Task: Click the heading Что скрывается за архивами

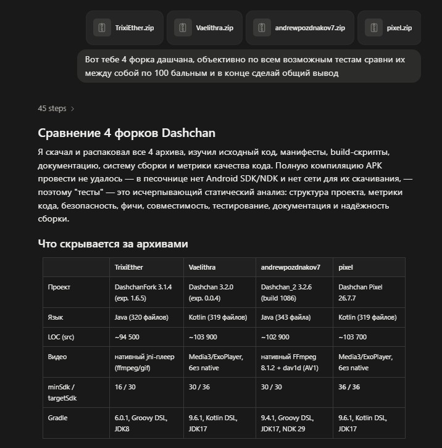Action: [x=113, y=244]
